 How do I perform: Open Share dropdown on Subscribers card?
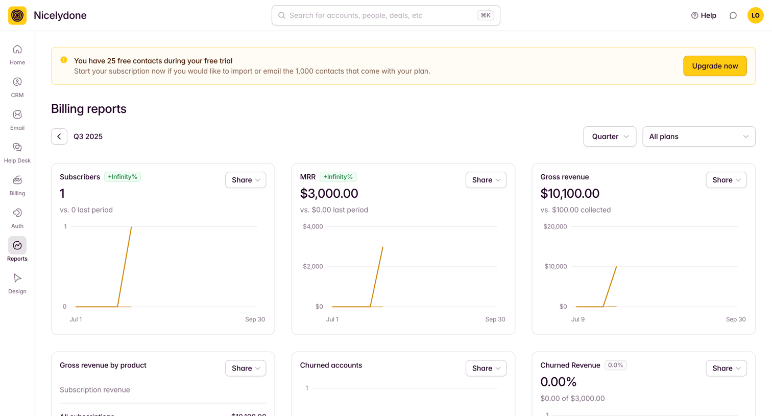point(246,180)
